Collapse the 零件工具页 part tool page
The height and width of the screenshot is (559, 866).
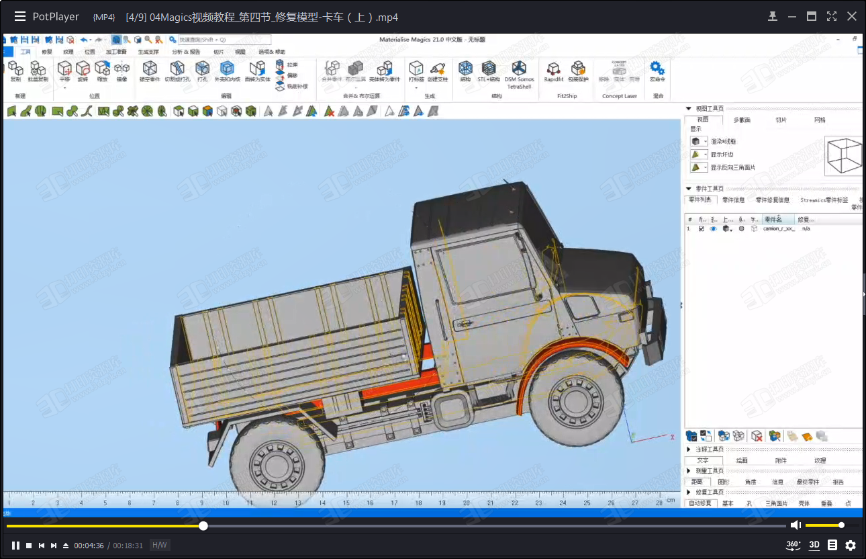(689, 189)
